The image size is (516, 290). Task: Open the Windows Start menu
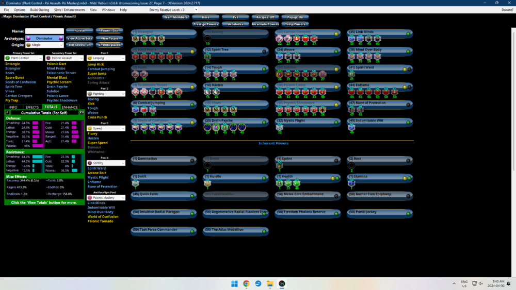click(x=234, y=283)
